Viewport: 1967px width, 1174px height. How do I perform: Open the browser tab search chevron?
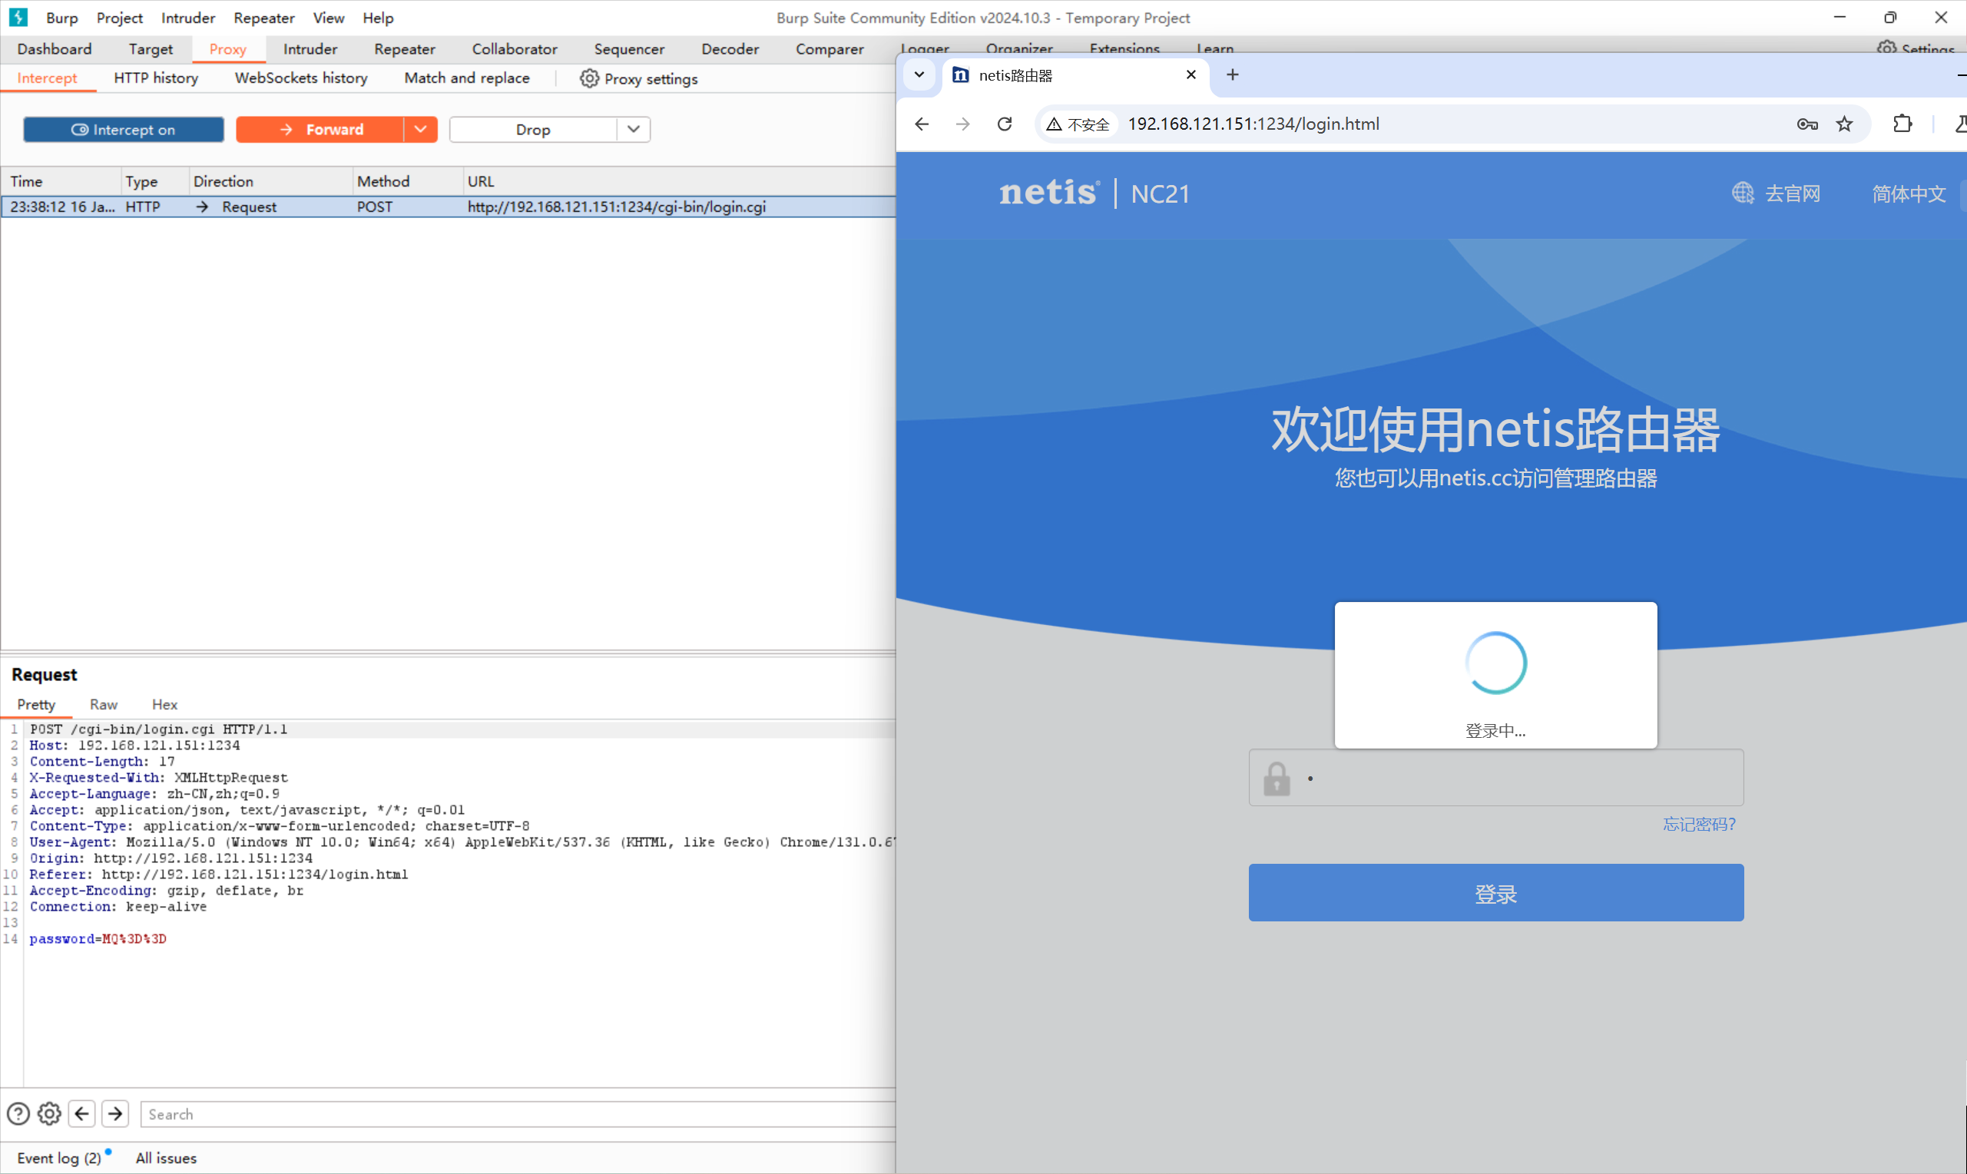[x=919, y=75]
